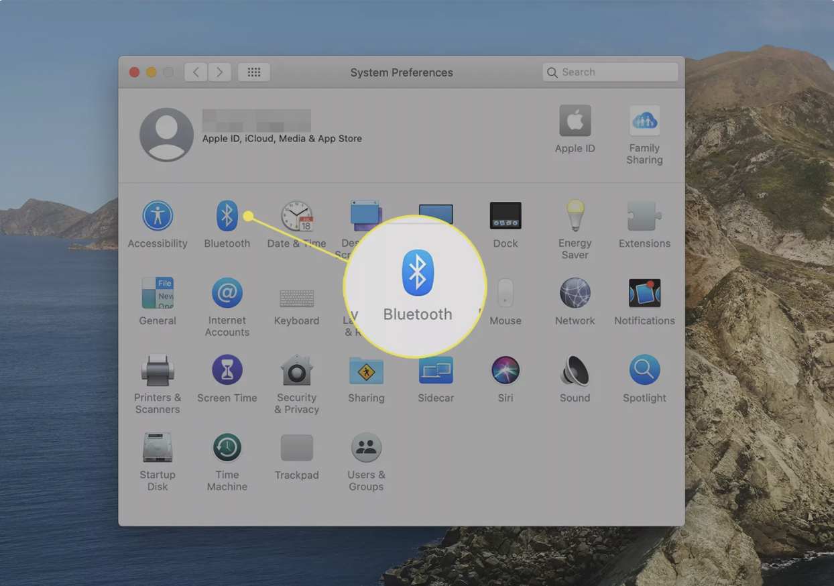Image resolution: width=834 pixels, height=586 pixels.
Task: Open Time Machine settings
Action: click(227, 448)
